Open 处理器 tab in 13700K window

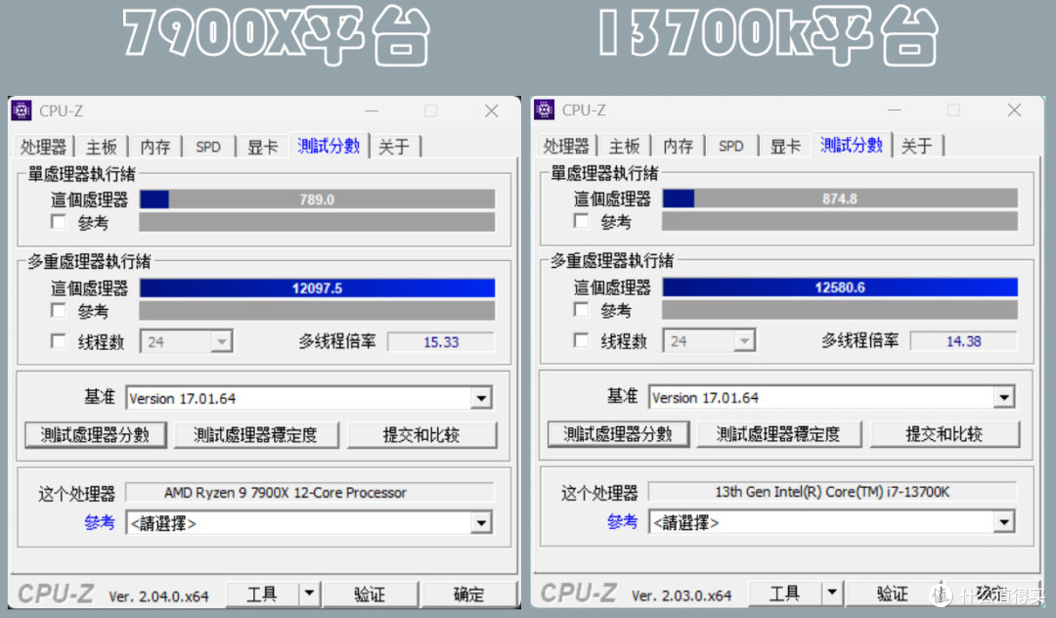(566, 146)
